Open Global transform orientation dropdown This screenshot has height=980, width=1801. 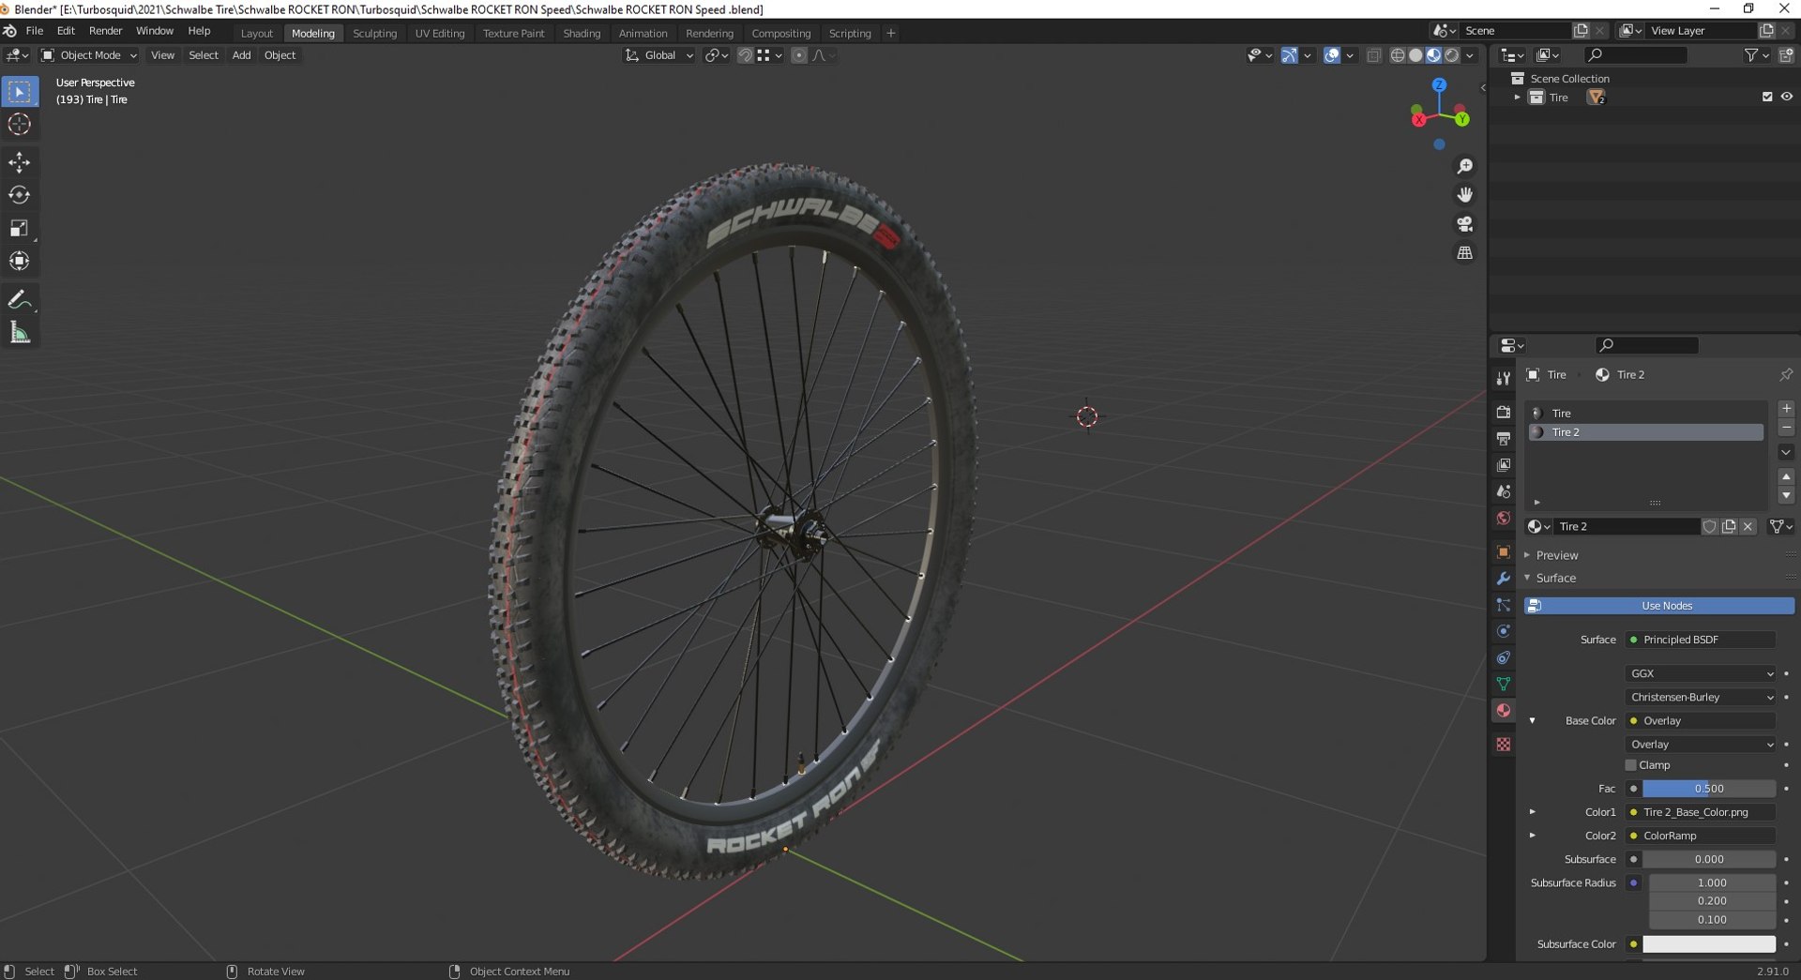tap(658, 55)
